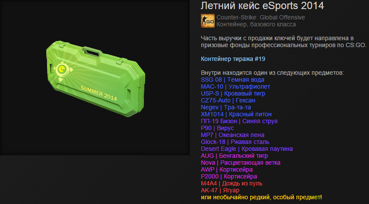369x204 pixels.
Task: Select MP7 | Океанская пена skin
Action: [232, 135]
